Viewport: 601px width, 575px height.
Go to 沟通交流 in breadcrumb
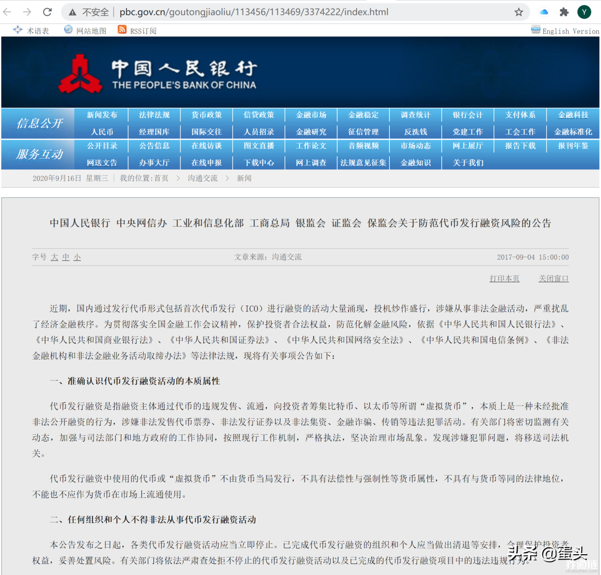203,179
